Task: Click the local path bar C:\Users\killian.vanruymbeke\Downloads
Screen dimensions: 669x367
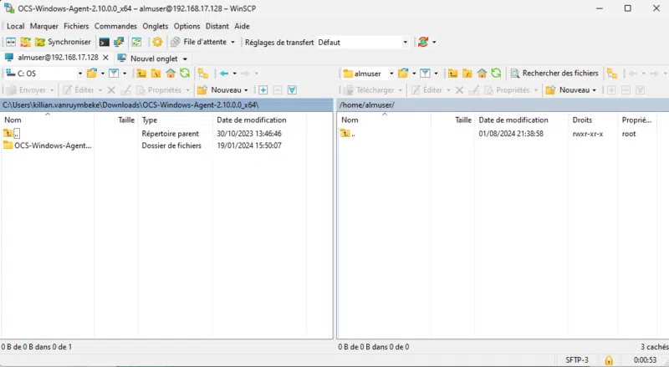Action: [x=166, y=105]
